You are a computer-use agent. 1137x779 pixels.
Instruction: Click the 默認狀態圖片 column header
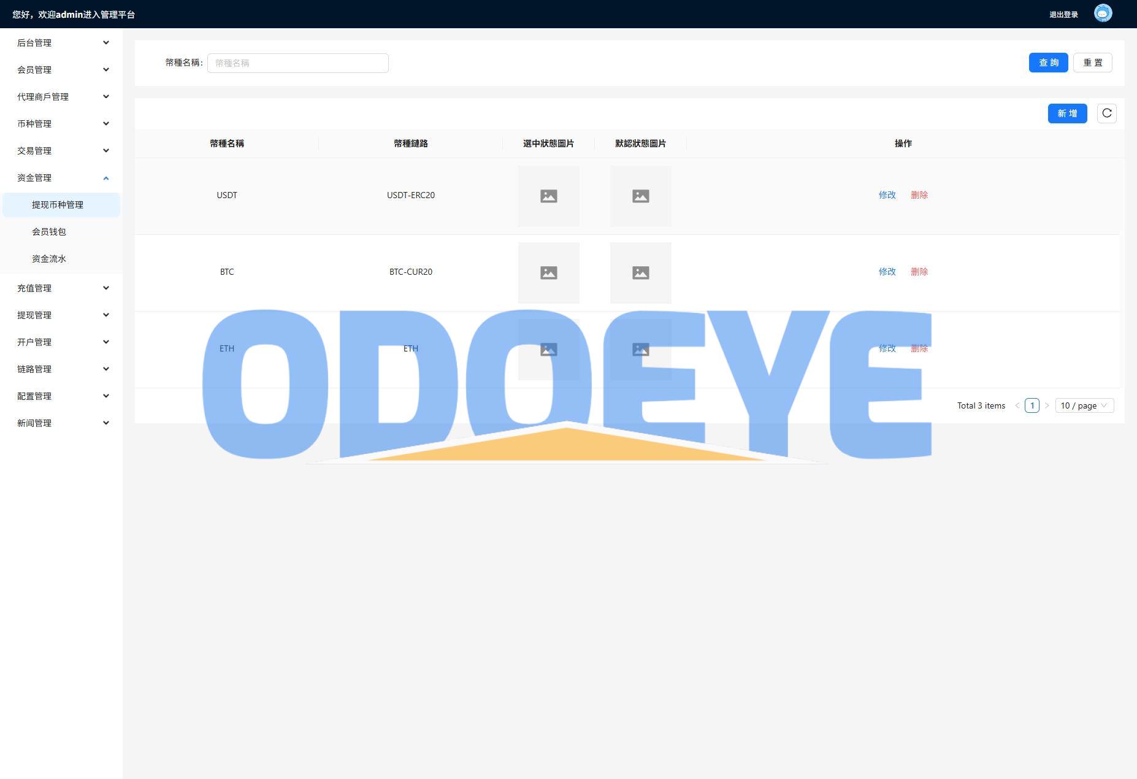[x=640, y=144]
